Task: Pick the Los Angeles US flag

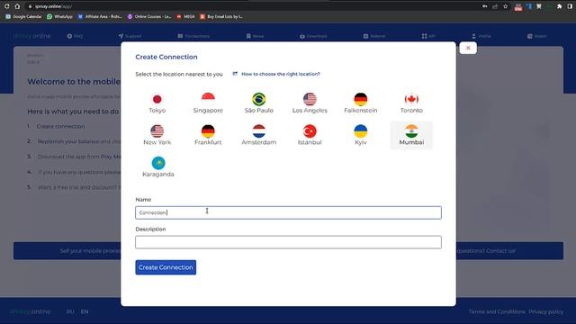Action: [310, 100]
